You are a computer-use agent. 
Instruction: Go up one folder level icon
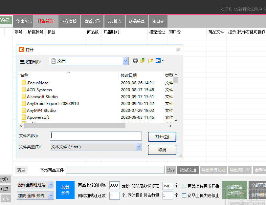click(x=143, y=60)
